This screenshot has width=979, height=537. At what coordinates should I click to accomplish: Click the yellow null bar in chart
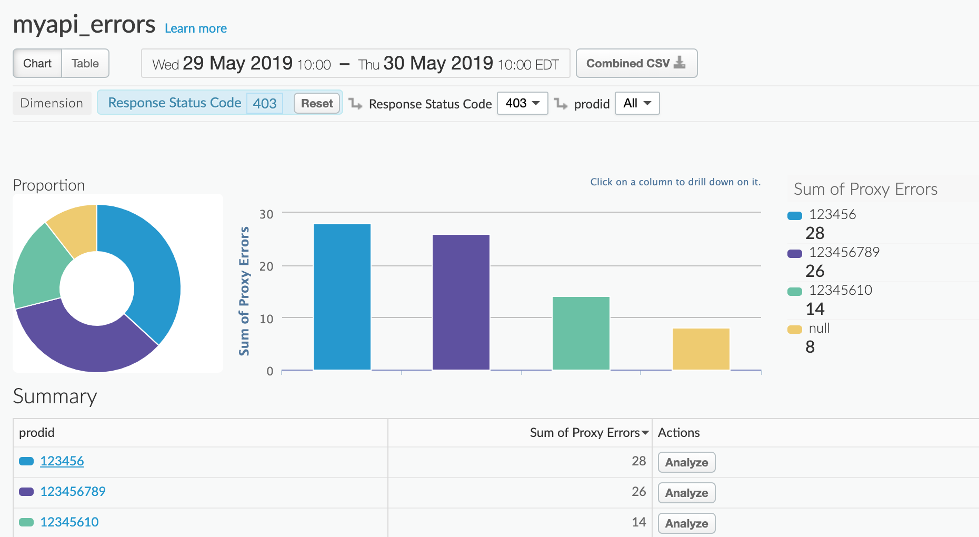click(x=701, y=349)
